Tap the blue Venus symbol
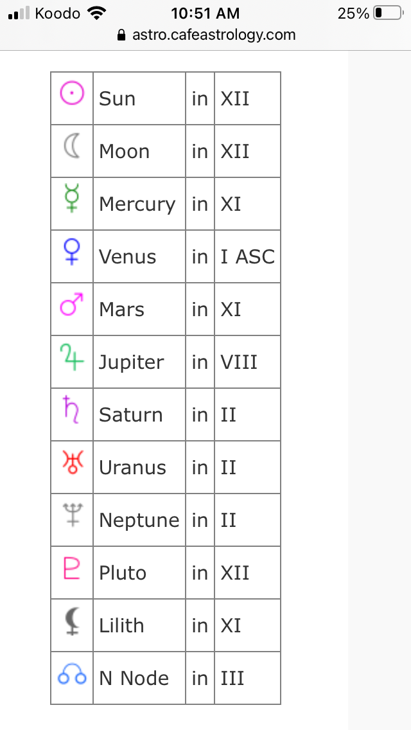The height and width of the screenshot is (730, 411). point(72,251)
